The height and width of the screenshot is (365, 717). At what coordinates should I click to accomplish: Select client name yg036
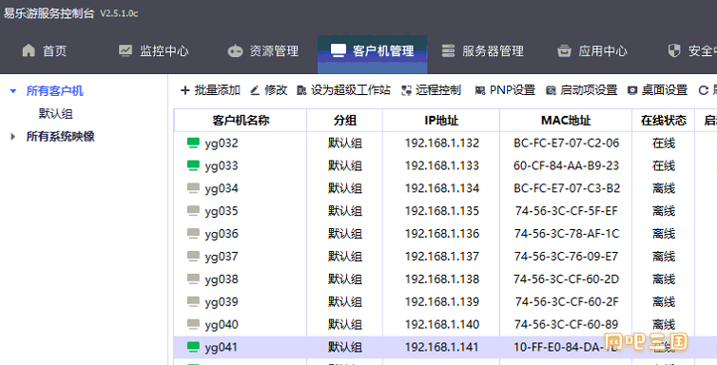tap(222, 234)
